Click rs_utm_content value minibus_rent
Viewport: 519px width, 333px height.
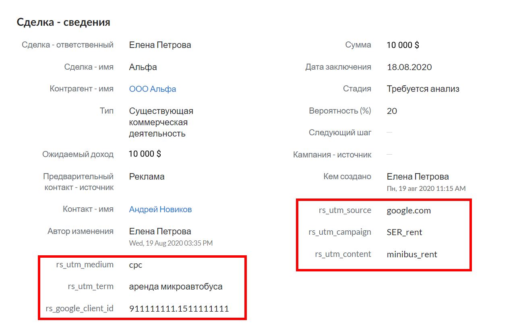412,254
